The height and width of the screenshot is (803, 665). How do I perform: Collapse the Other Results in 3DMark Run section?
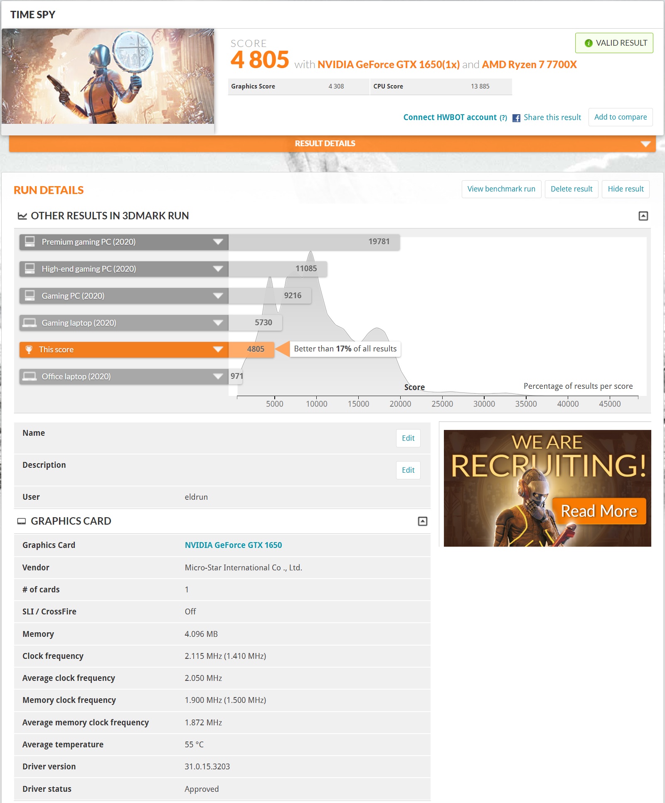point(643,216)
